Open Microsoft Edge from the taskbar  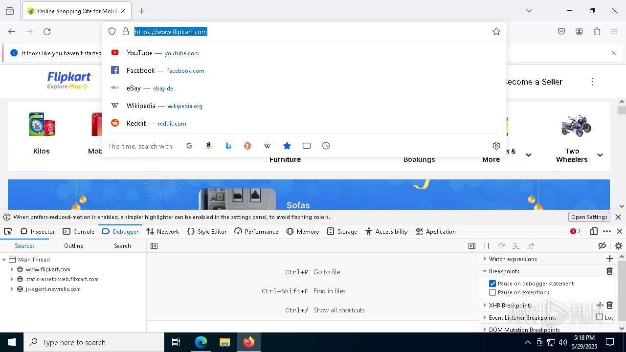tap(201, 342)
